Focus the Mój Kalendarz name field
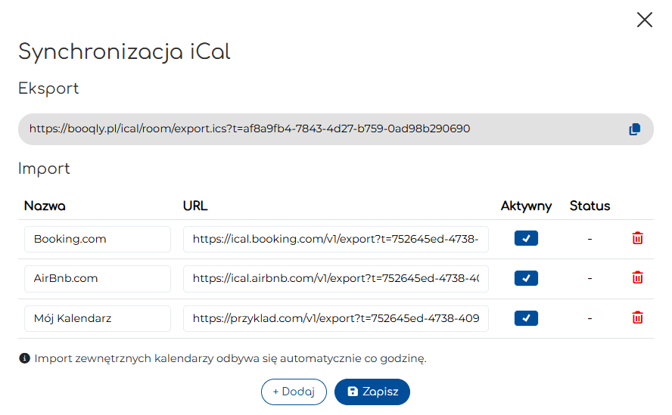The height and width of the screenshot is (415, 672). pos(98,318)
